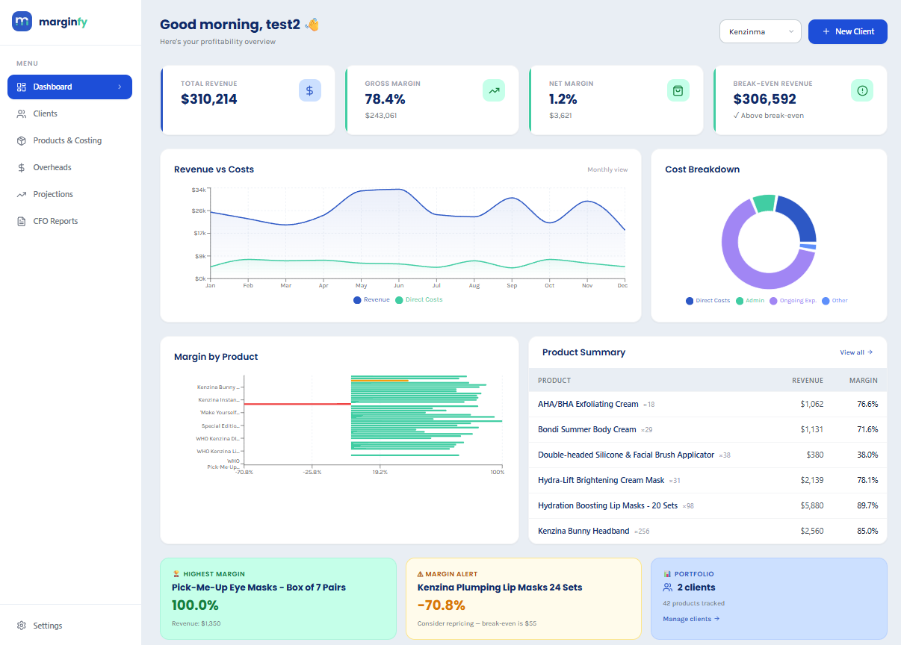The image size is (901, 645).
Task: Click the PRODUCT column header
Action: [x=554, y=381]
